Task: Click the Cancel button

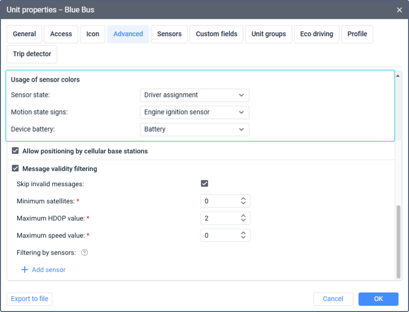Action: (333, 299)
